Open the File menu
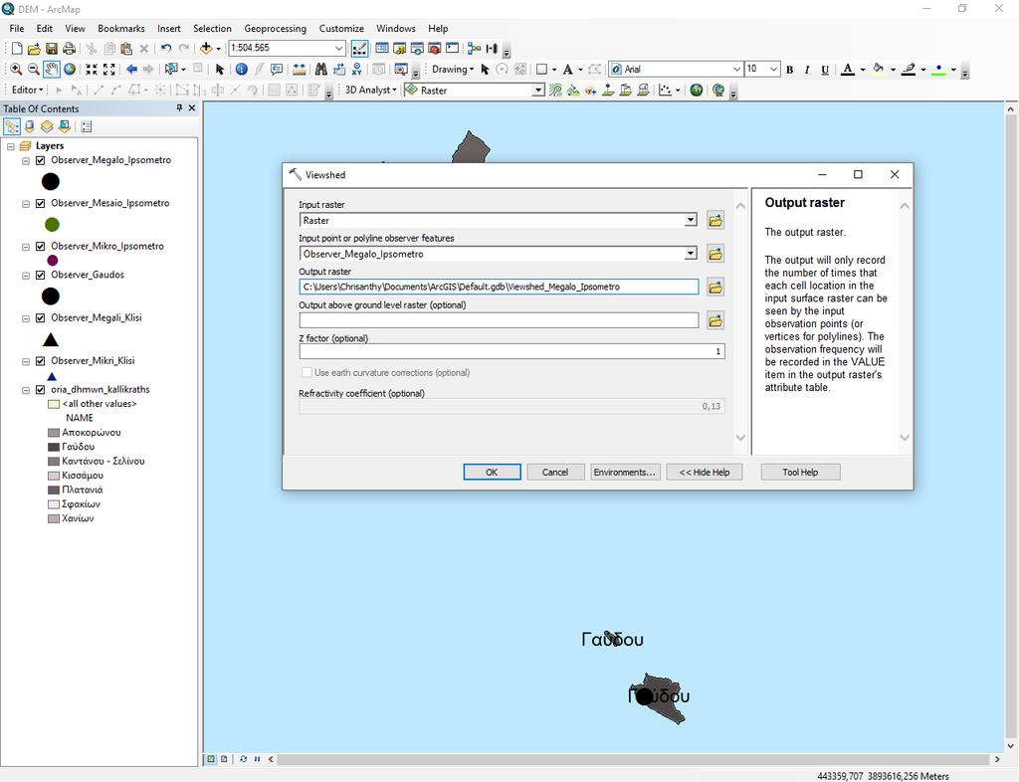Viewport: 1019px width, 782px height. (x=17, y=29)
